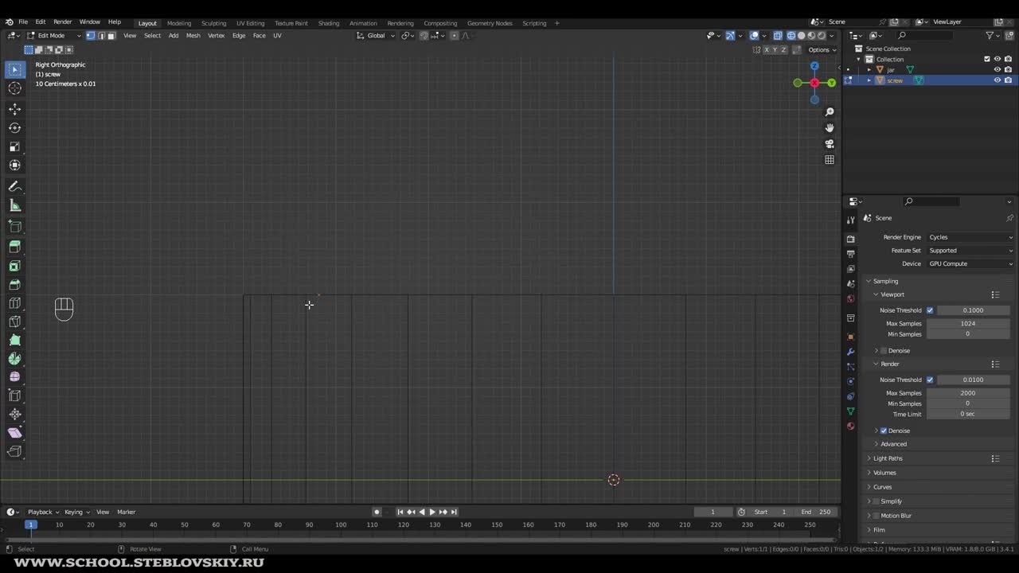Enable vertex select mode

pos(90,35)
